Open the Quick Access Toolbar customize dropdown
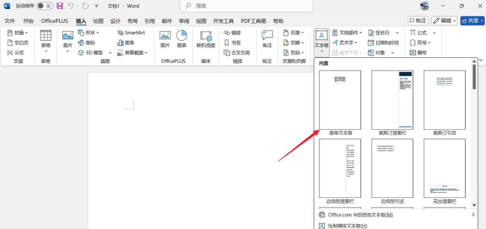 (97, 6)
